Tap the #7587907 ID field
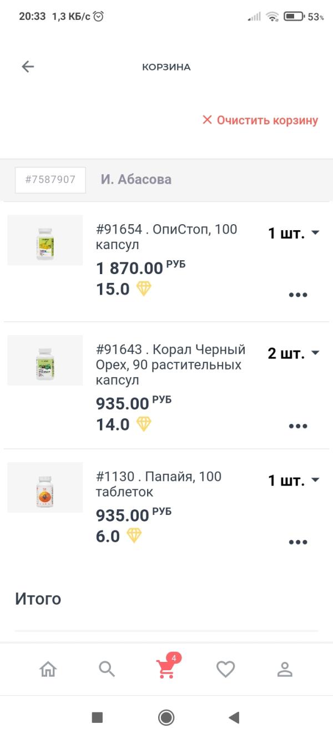 51,180
